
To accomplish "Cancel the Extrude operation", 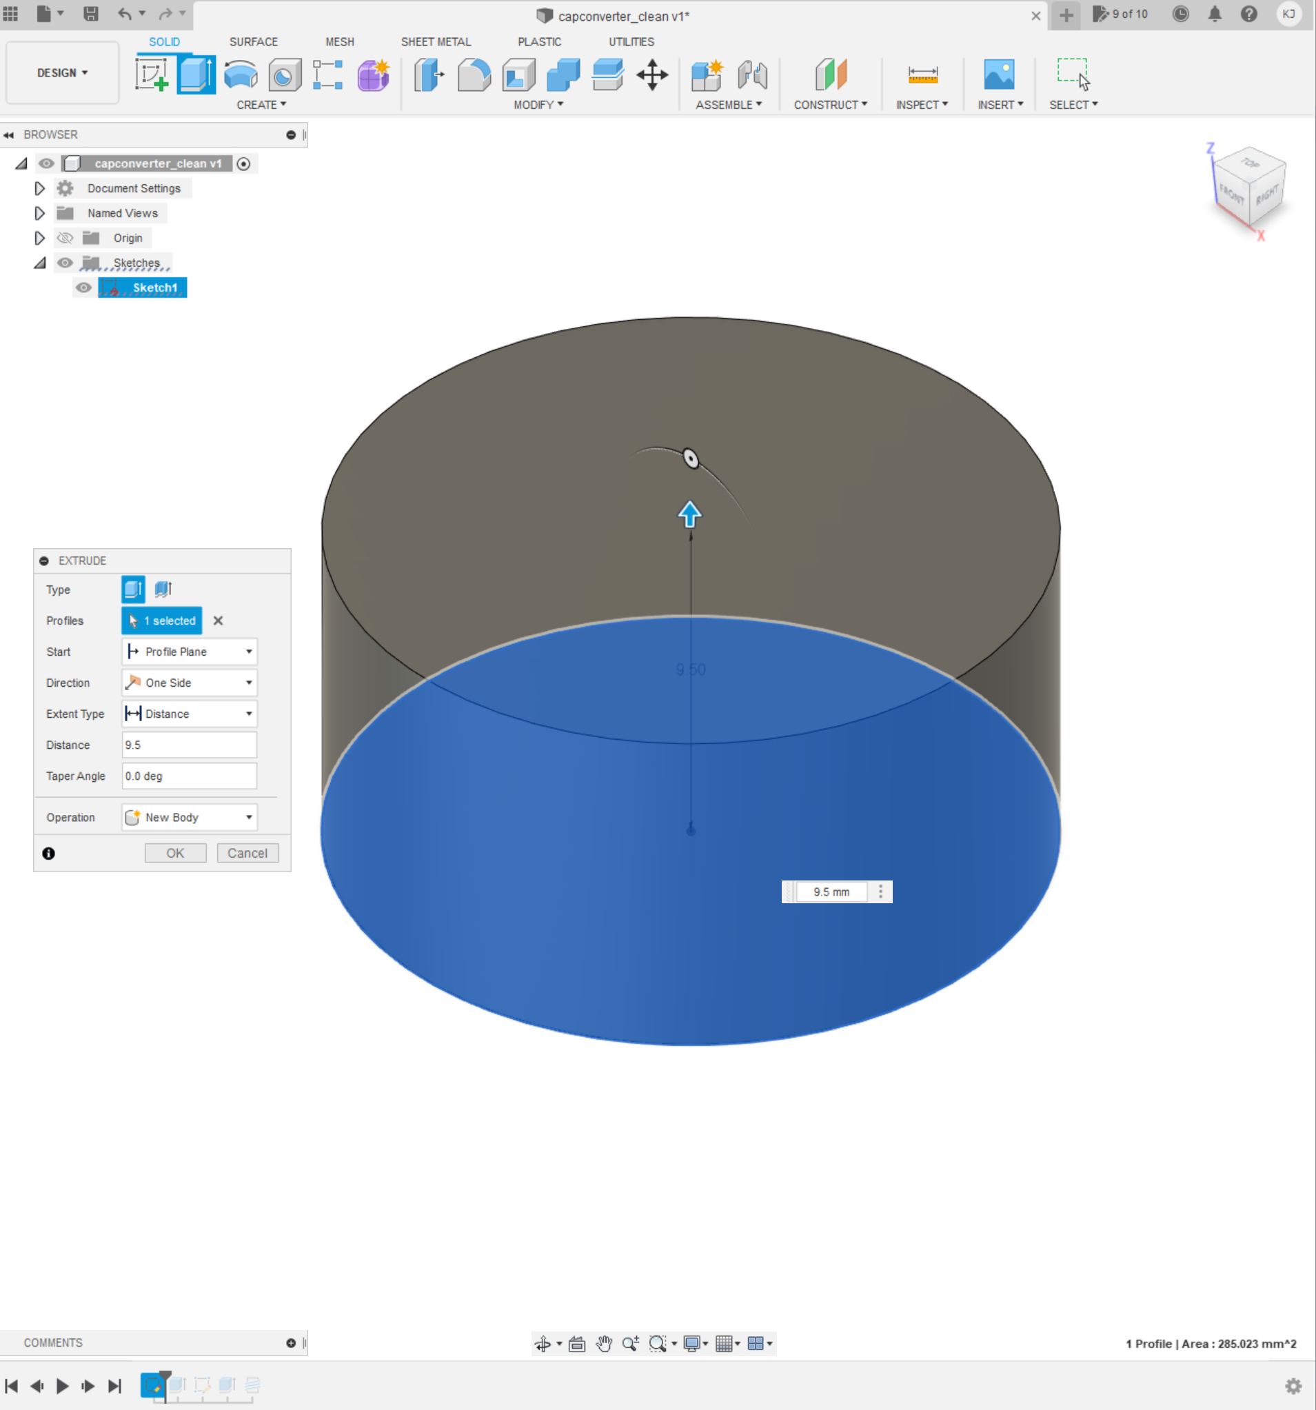I will 247,853.
